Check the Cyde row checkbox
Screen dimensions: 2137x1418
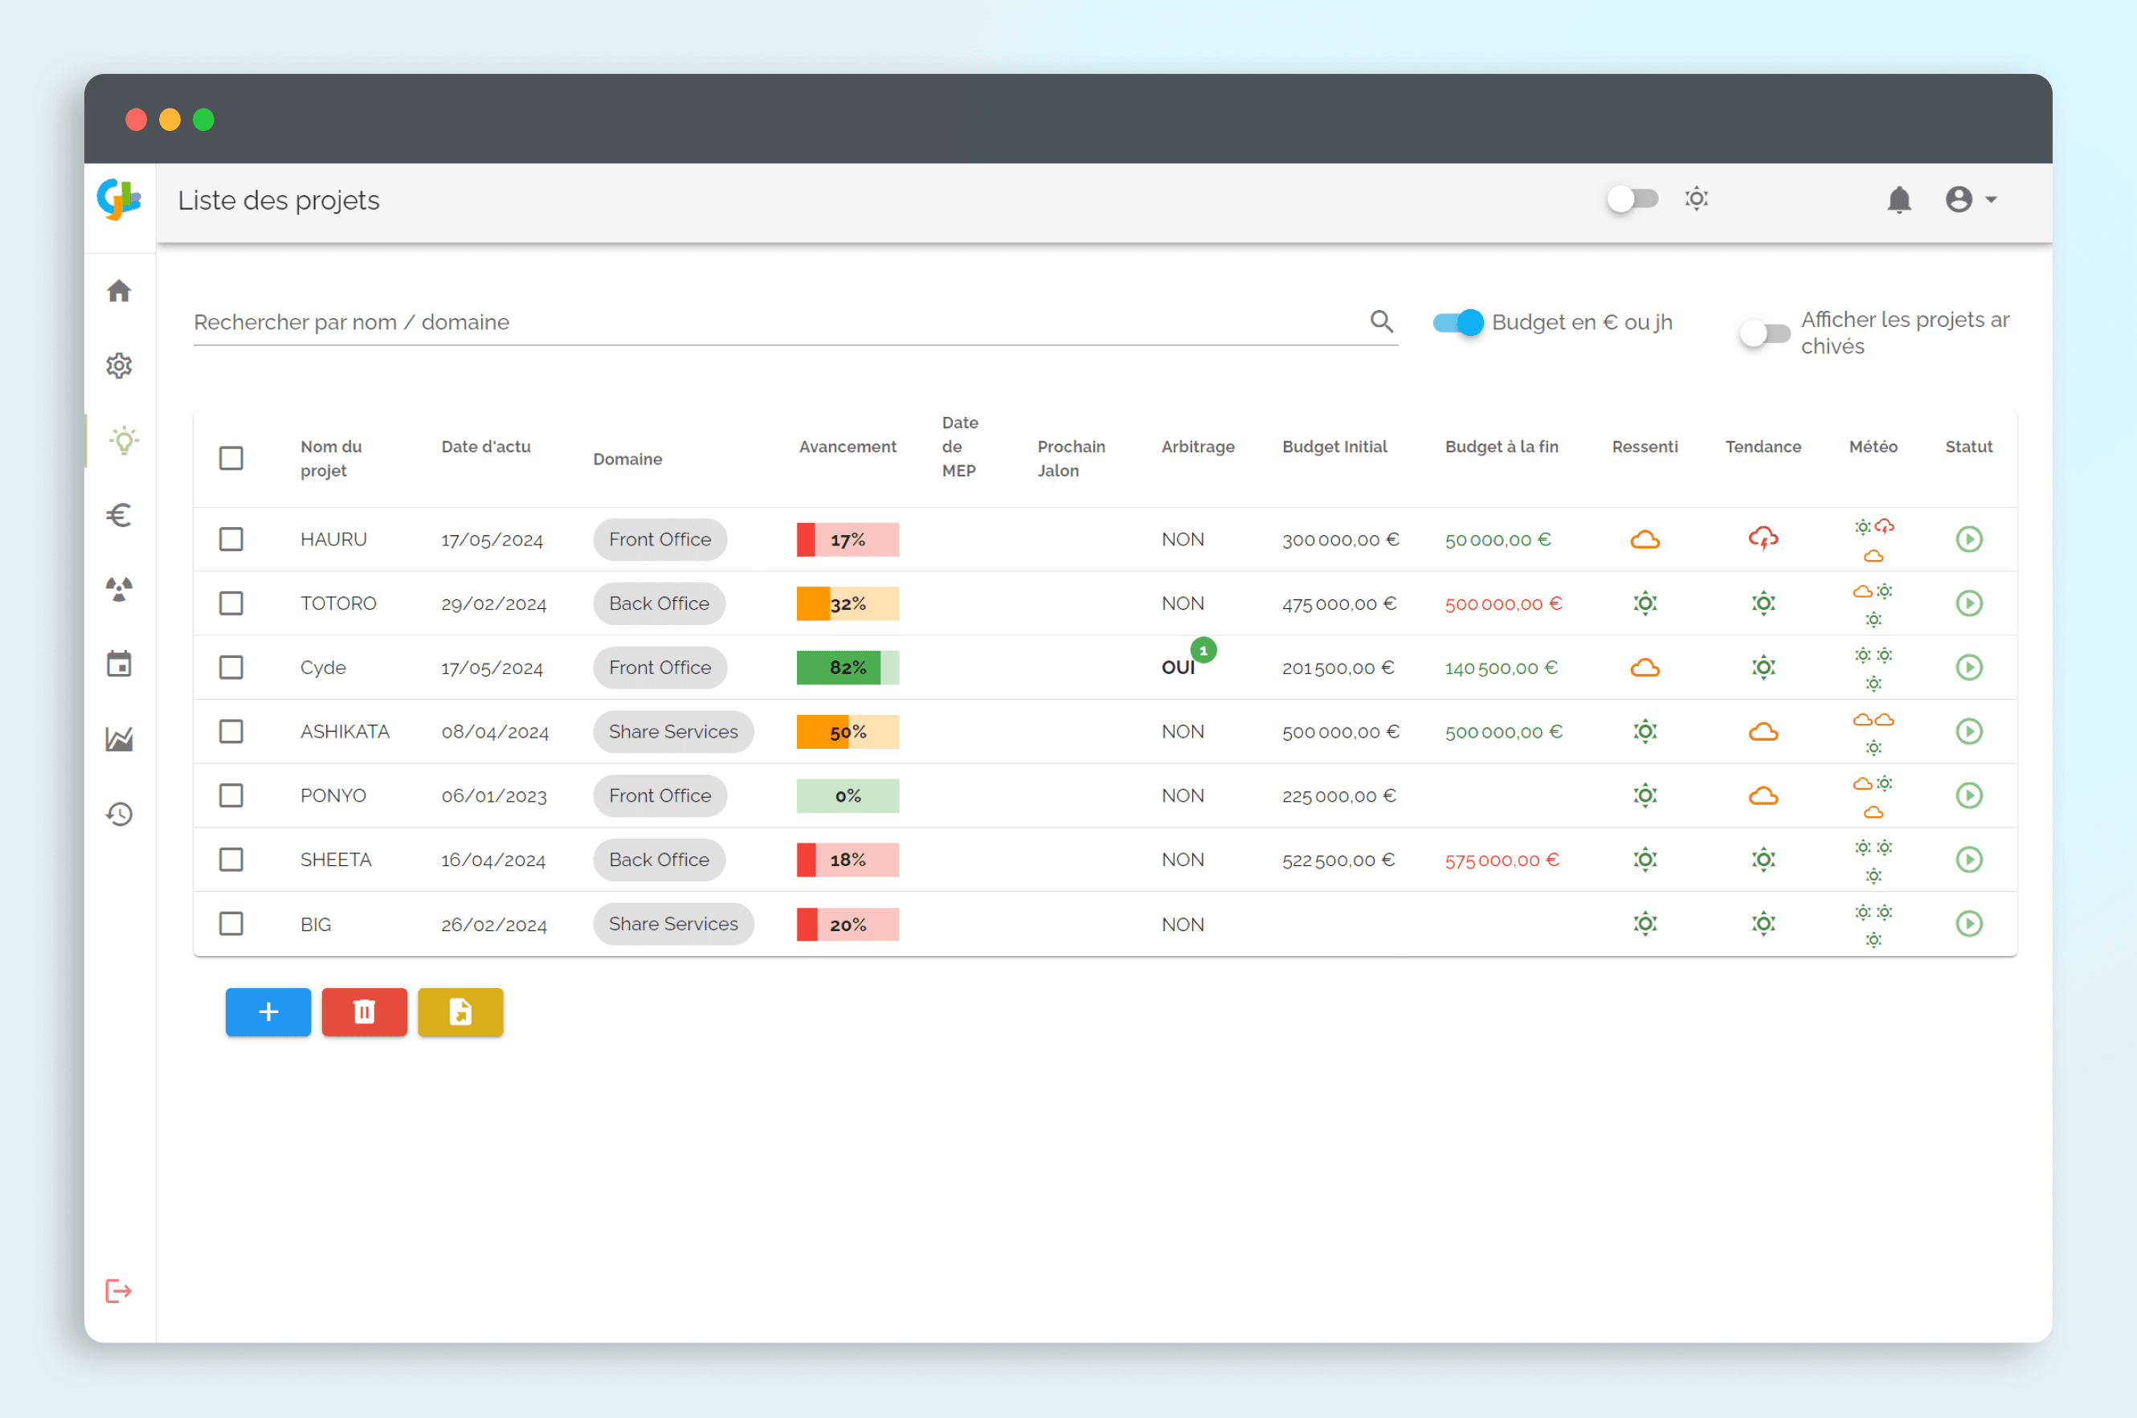[x=231, y=668]
